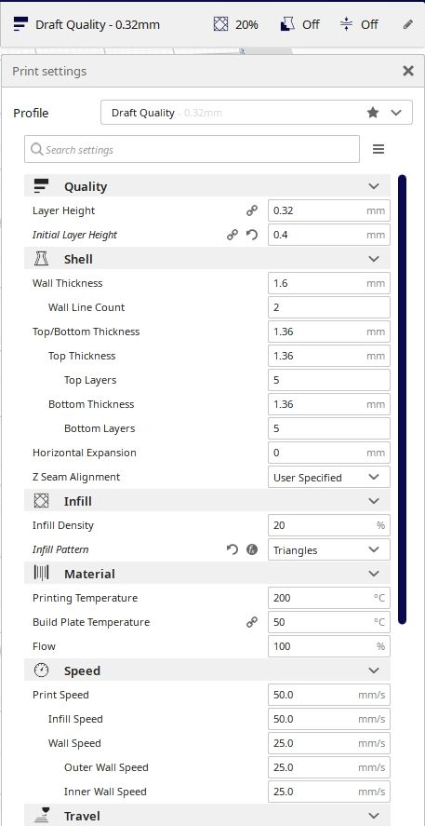Click the Travel section icon
Screen dimensions: 425x826
[41, 816]
